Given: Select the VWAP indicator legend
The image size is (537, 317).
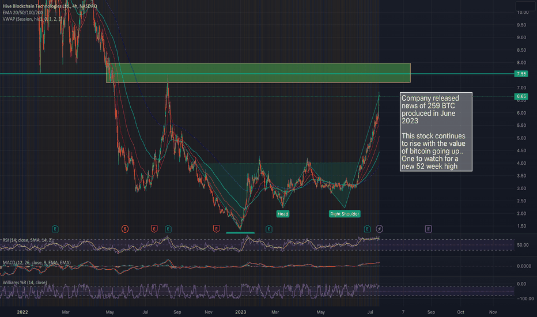Looking at the screenshot, I should (x=32, y=19).
